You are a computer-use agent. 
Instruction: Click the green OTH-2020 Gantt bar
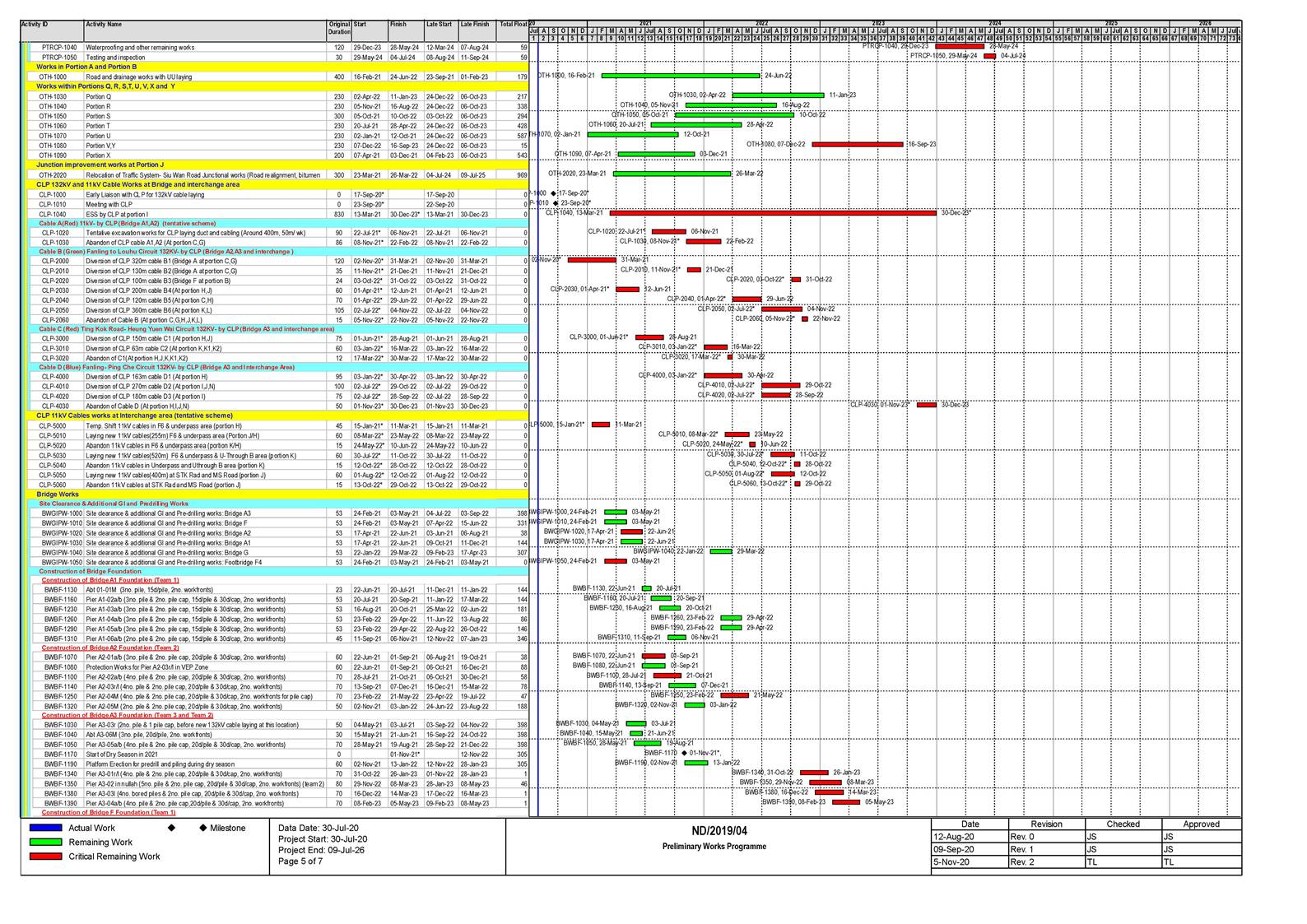[672, 174]
